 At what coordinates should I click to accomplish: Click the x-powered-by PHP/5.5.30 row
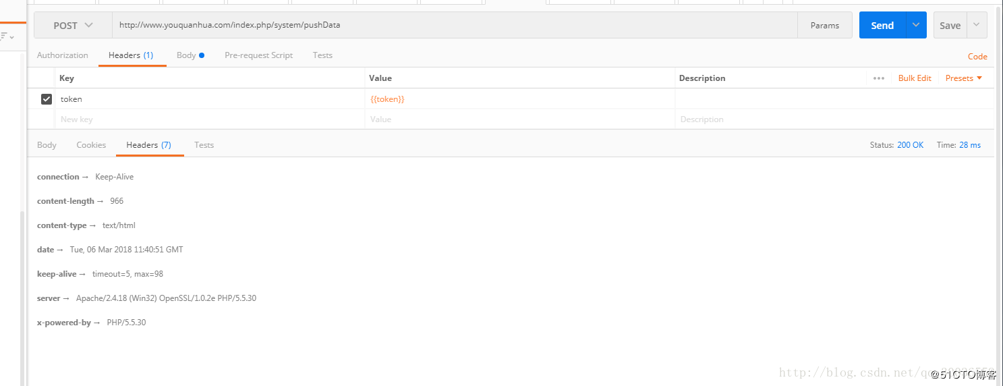pos(91,323)
